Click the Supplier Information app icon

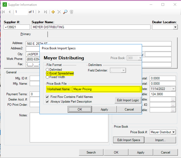[x=5, y=5]
